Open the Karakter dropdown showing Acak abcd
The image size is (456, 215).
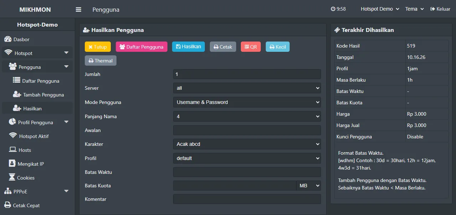coord(247,144)
